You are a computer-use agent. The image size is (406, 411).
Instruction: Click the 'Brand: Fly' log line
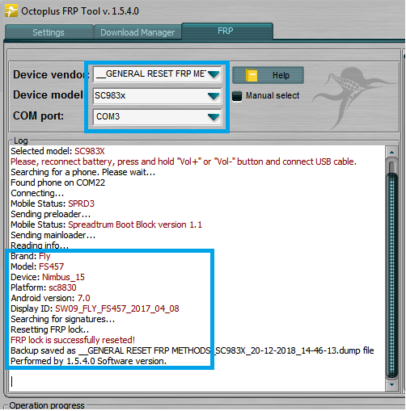click(x=31, y=256)
